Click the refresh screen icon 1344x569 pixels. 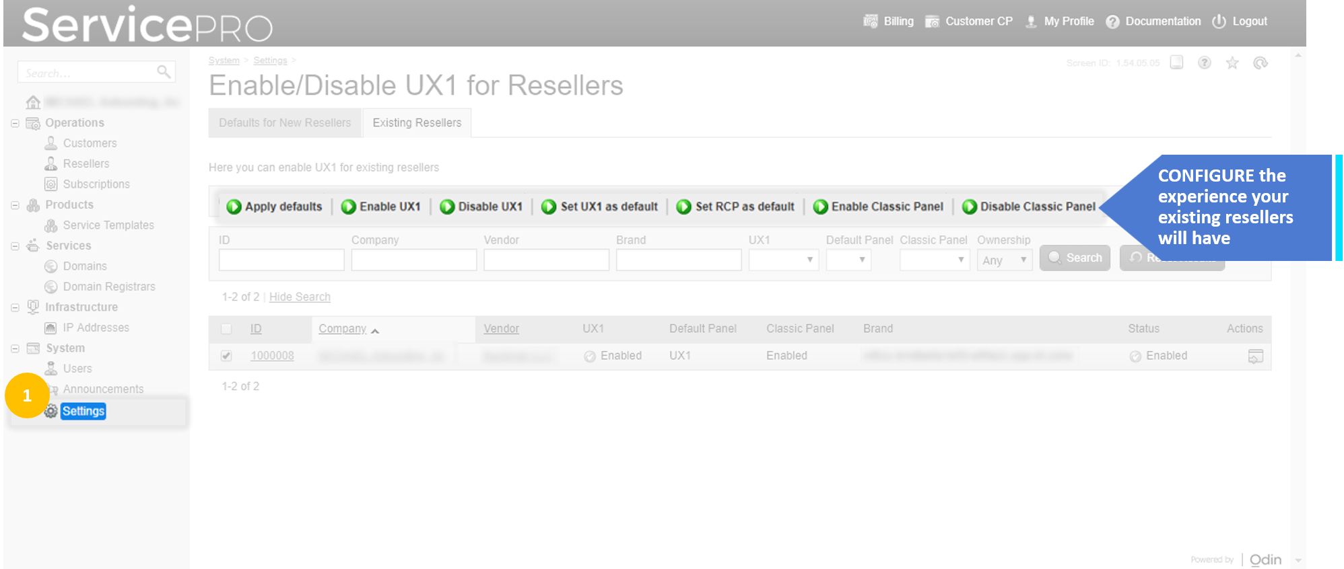(1261, 63)
